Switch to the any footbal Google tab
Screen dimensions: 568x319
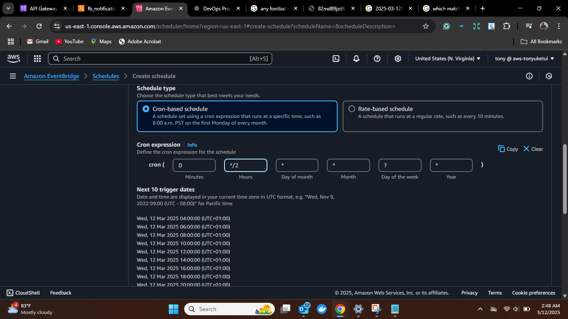click(274, 8)
